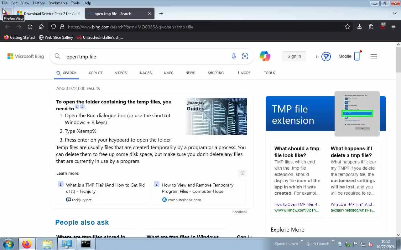
Task: Switch to the VIDEOS search tab
Action: (121, 73)
